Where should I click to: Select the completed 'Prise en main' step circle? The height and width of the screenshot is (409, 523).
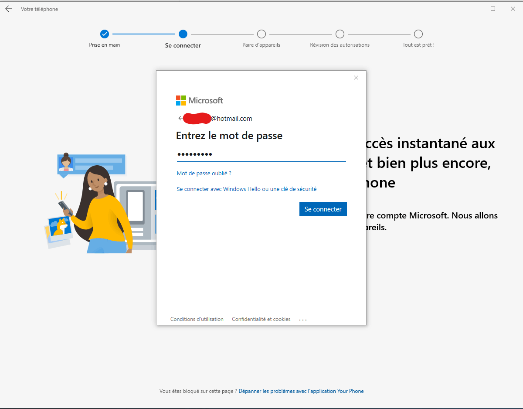click(105, 34)
